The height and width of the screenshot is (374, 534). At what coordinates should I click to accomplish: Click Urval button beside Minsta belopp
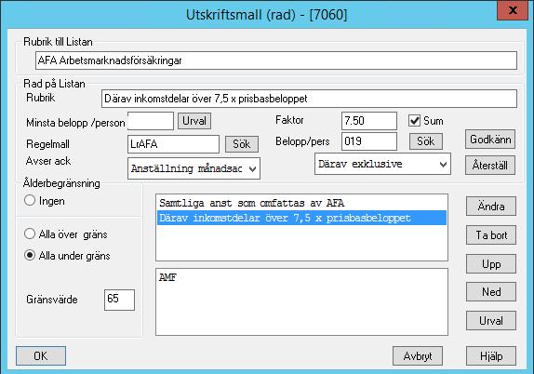[x=194, y=121]
